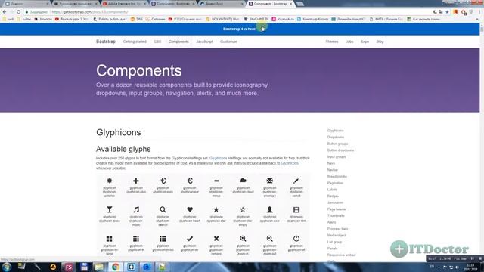This screenshot has height=272, width=484.
Task: Open the Blog navbar link
Action: click(x=380, y=42)
